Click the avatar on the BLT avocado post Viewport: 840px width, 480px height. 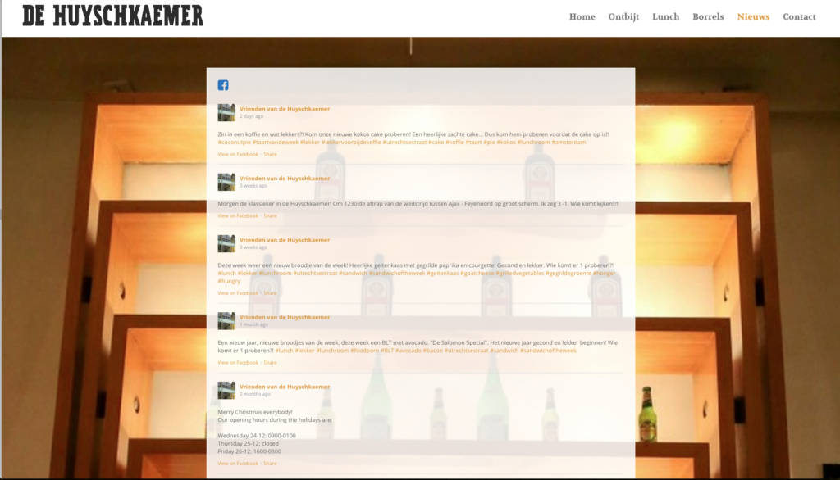(226, 320)
